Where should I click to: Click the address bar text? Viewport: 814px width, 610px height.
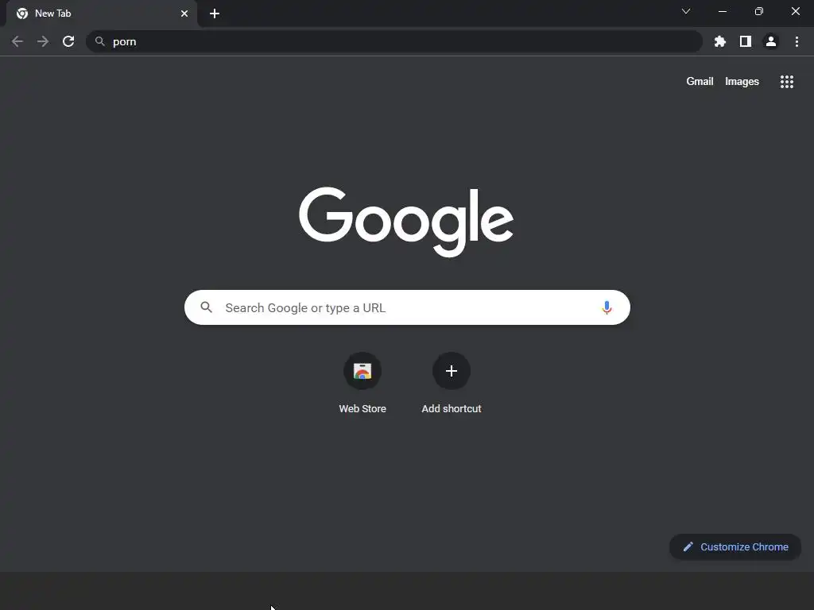(x=125, y=41)
